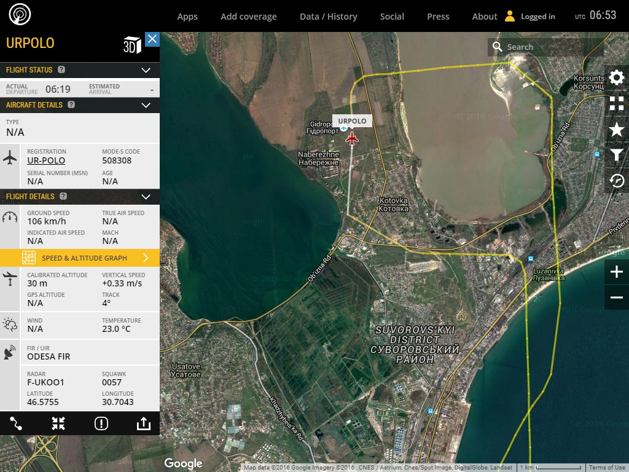Click the collapse arrows icon in the bottom toolbar
The image size is (629, 472).
pos(58,423)
